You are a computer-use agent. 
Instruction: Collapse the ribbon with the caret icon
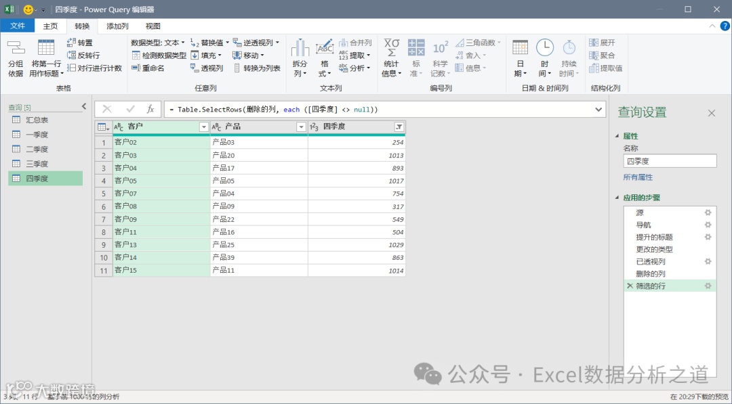712,26
